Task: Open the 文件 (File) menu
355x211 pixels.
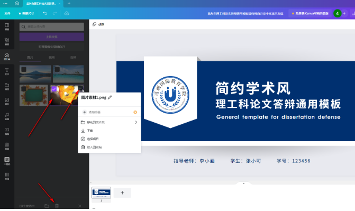Action: (x=7, y=13)
